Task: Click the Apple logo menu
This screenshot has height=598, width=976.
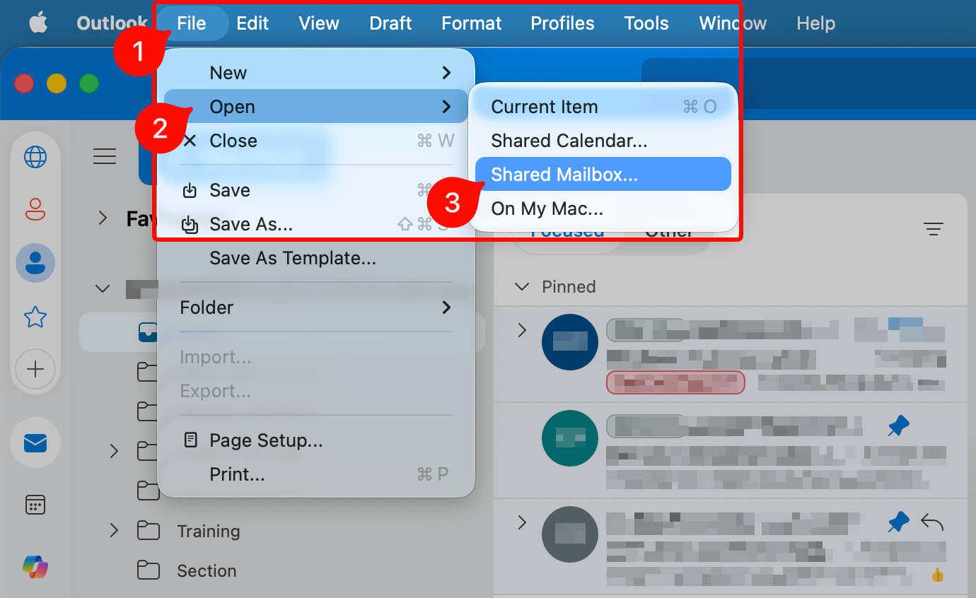Action: point(38,23)
